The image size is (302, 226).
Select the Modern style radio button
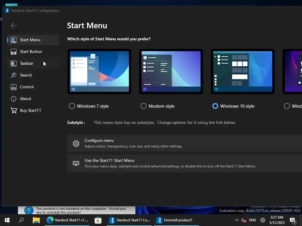[x=144, y=106]
